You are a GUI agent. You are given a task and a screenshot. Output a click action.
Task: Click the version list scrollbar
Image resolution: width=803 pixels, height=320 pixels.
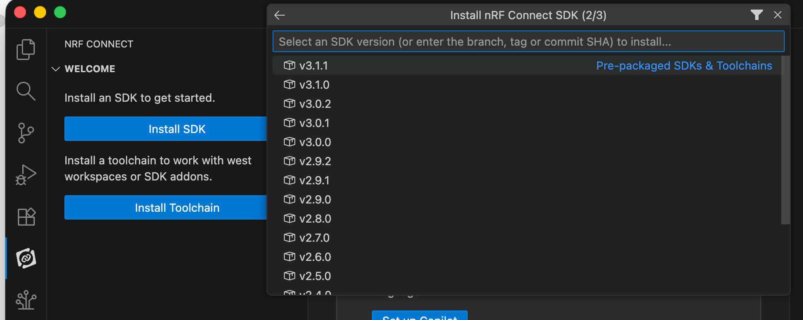tap(785, 139)
